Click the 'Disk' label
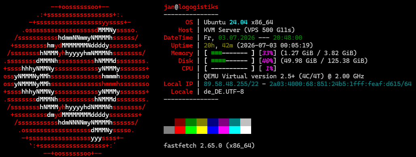 pyautogui.click(x=186, y=61)
